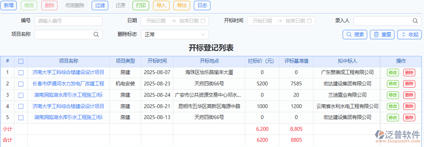This screenshot has height=147, width=424.
Task: Click the 广东赞美成工程有限公司 cell
Action: pos(347,72)
